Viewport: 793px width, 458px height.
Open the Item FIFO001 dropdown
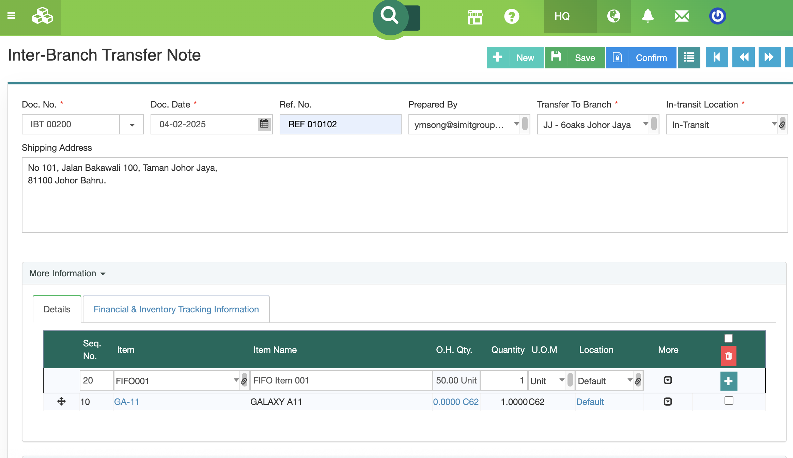[x=176, y=380]
